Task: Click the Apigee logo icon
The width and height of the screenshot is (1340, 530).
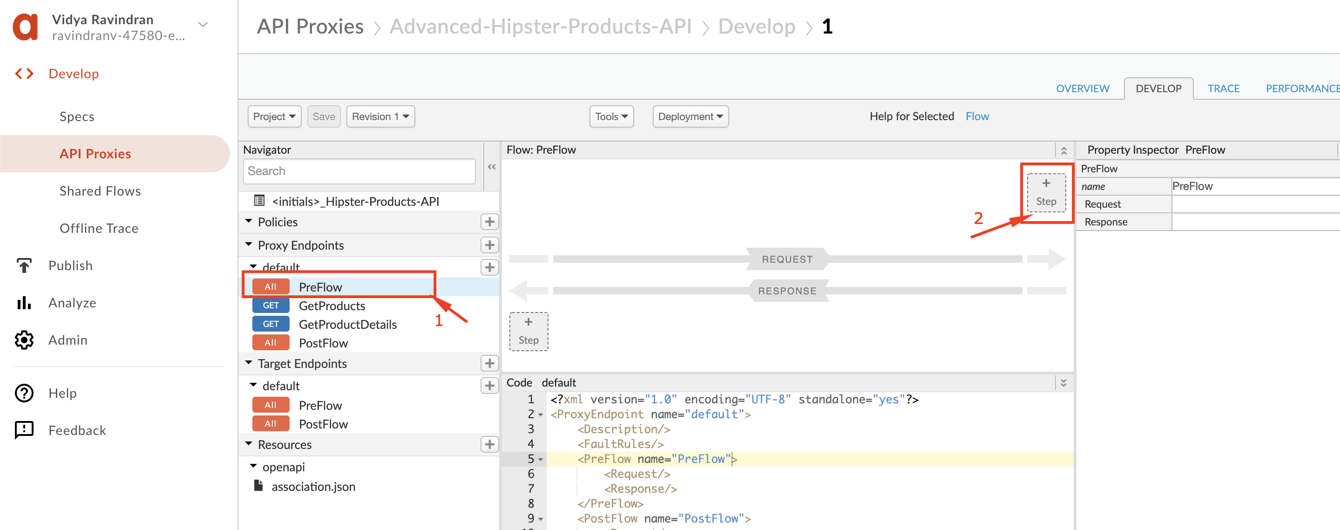Action: [x=26, y=27]
